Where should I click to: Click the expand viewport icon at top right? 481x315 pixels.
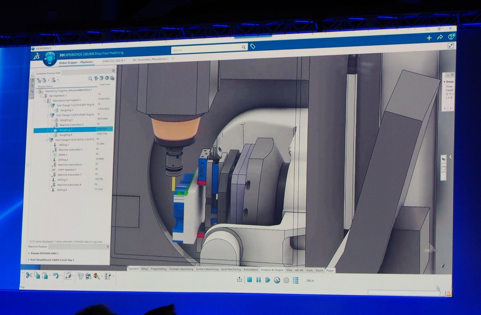point(451,45)
